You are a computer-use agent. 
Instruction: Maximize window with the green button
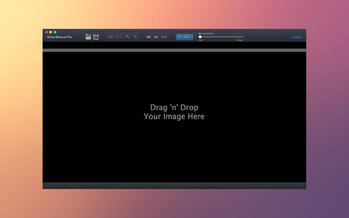(x=55, y=32)
